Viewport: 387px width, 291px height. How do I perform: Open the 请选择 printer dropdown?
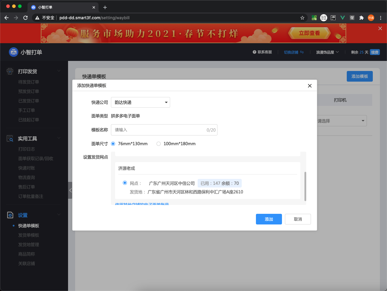tap(342, 121)
